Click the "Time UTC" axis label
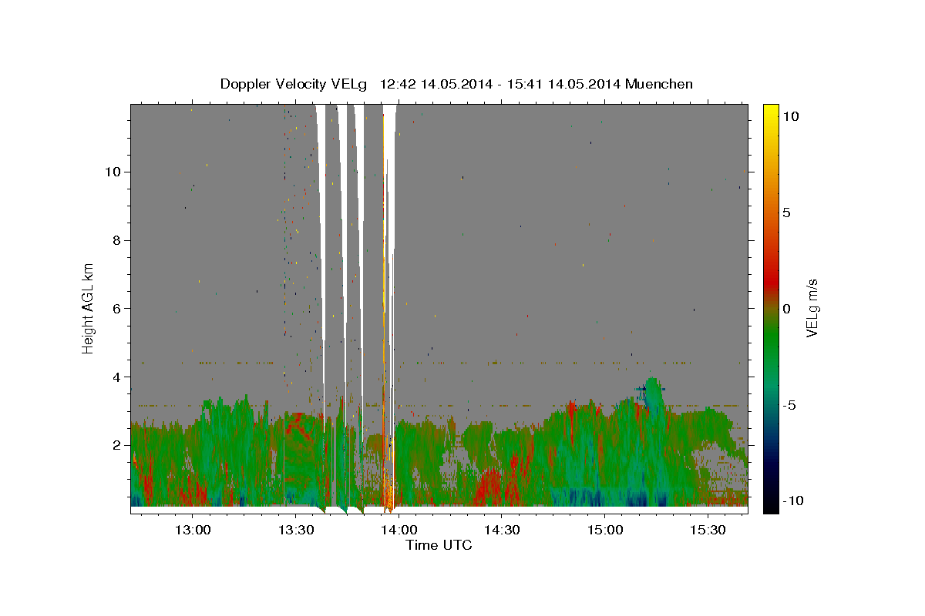The height and width of the screenshot is (616, 925). coord(439,545)
